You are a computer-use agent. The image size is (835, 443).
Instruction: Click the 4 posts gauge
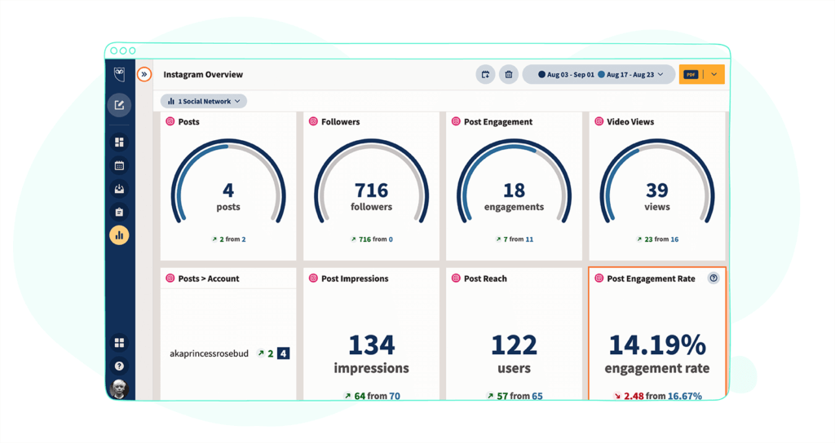coord(228,182)
